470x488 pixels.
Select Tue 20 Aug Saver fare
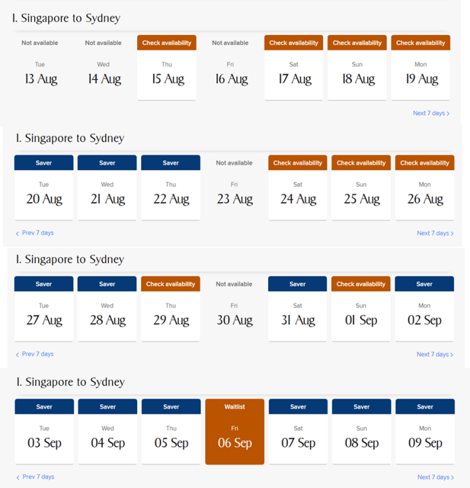pos(44,189)
